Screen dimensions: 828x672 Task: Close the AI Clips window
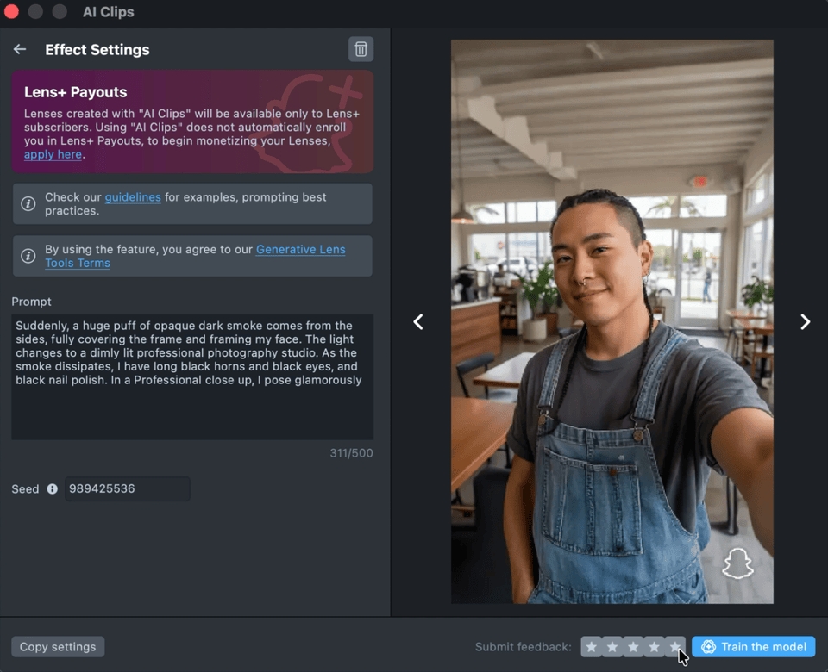click(11, 11)
